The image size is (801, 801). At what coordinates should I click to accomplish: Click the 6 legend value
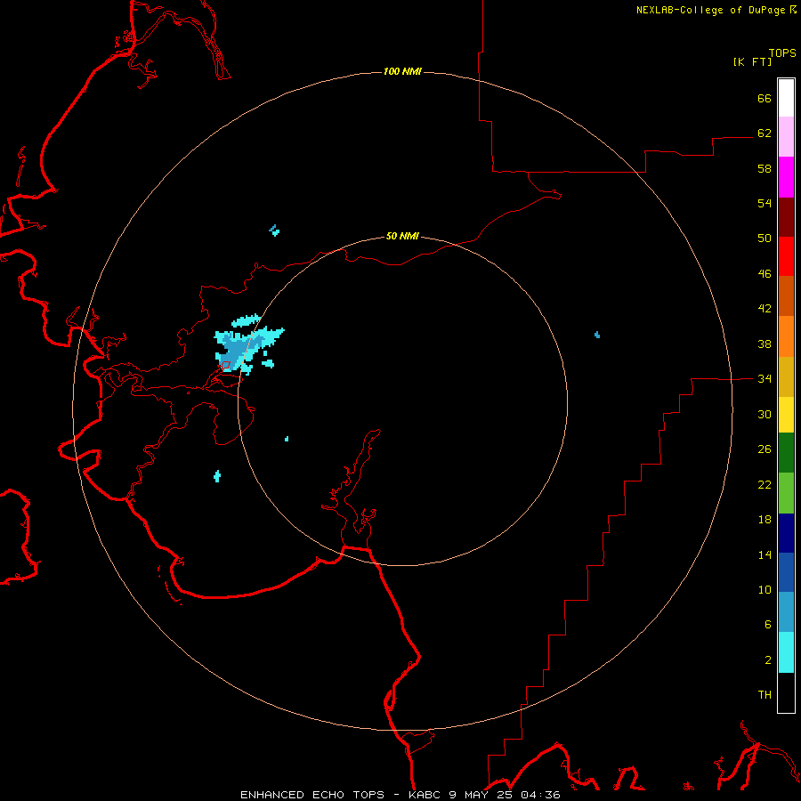coord(768,624)
